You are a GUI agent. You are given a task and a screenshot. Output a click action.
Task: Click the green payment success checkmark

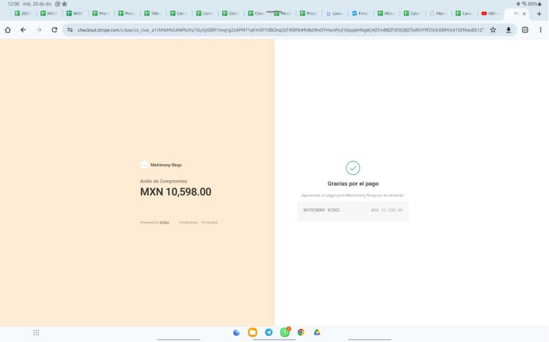(x=353, y=168)
